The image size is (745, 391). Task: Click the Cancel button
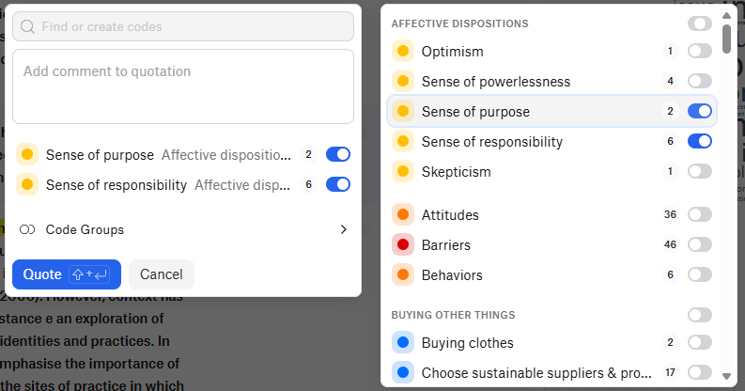(161, 274)
